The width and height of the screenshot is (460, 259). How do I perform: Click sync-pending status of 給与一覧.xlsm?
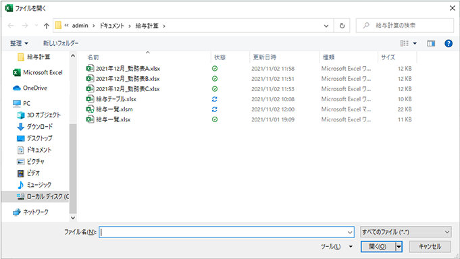215,109
